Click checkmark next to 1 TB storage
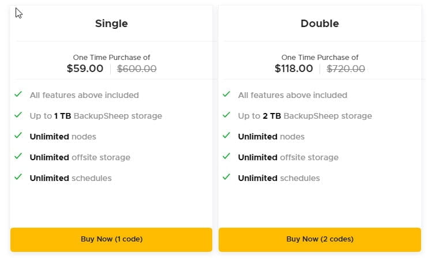428x264 pixels. pos(18,115)
